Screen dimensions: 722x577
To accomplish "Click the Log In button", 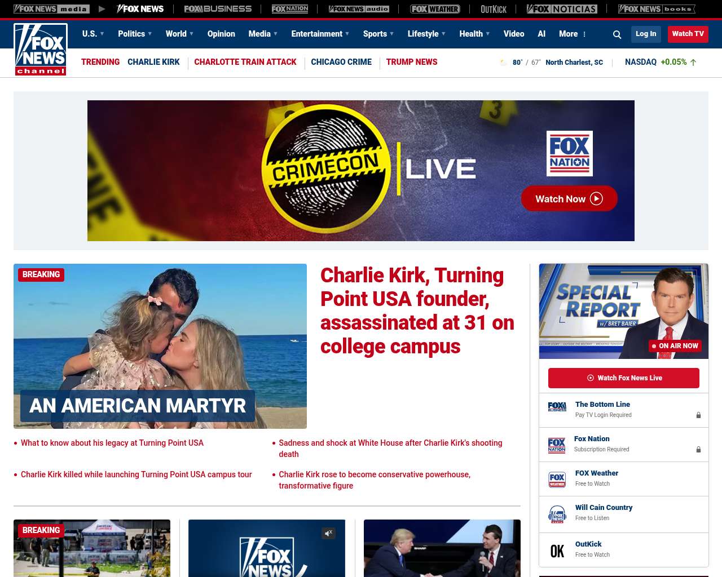I will 646,34.
